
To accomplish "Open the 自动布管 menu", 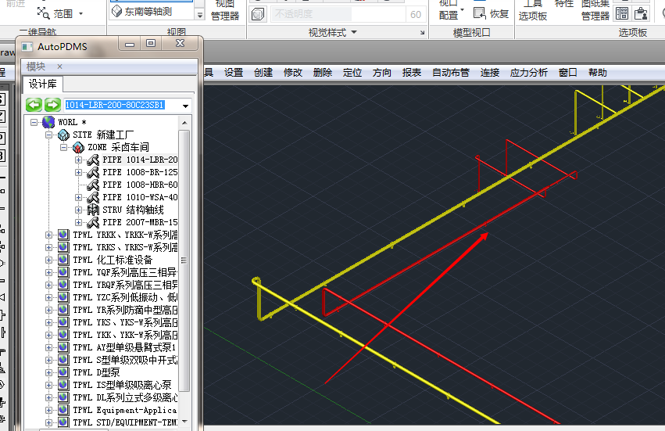I will [x=451, y=73].
